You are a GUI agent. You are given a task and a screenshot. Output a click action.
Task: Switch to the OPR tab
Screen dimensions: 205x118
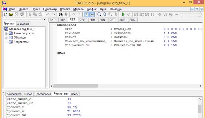82,20
